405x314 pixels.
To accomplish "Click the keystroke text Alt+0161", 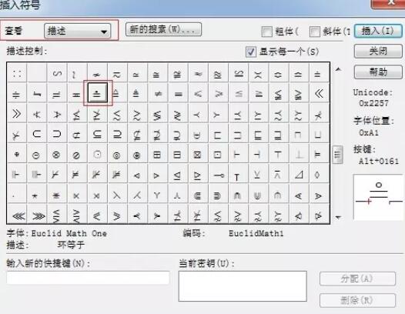I will coord(378,162).
